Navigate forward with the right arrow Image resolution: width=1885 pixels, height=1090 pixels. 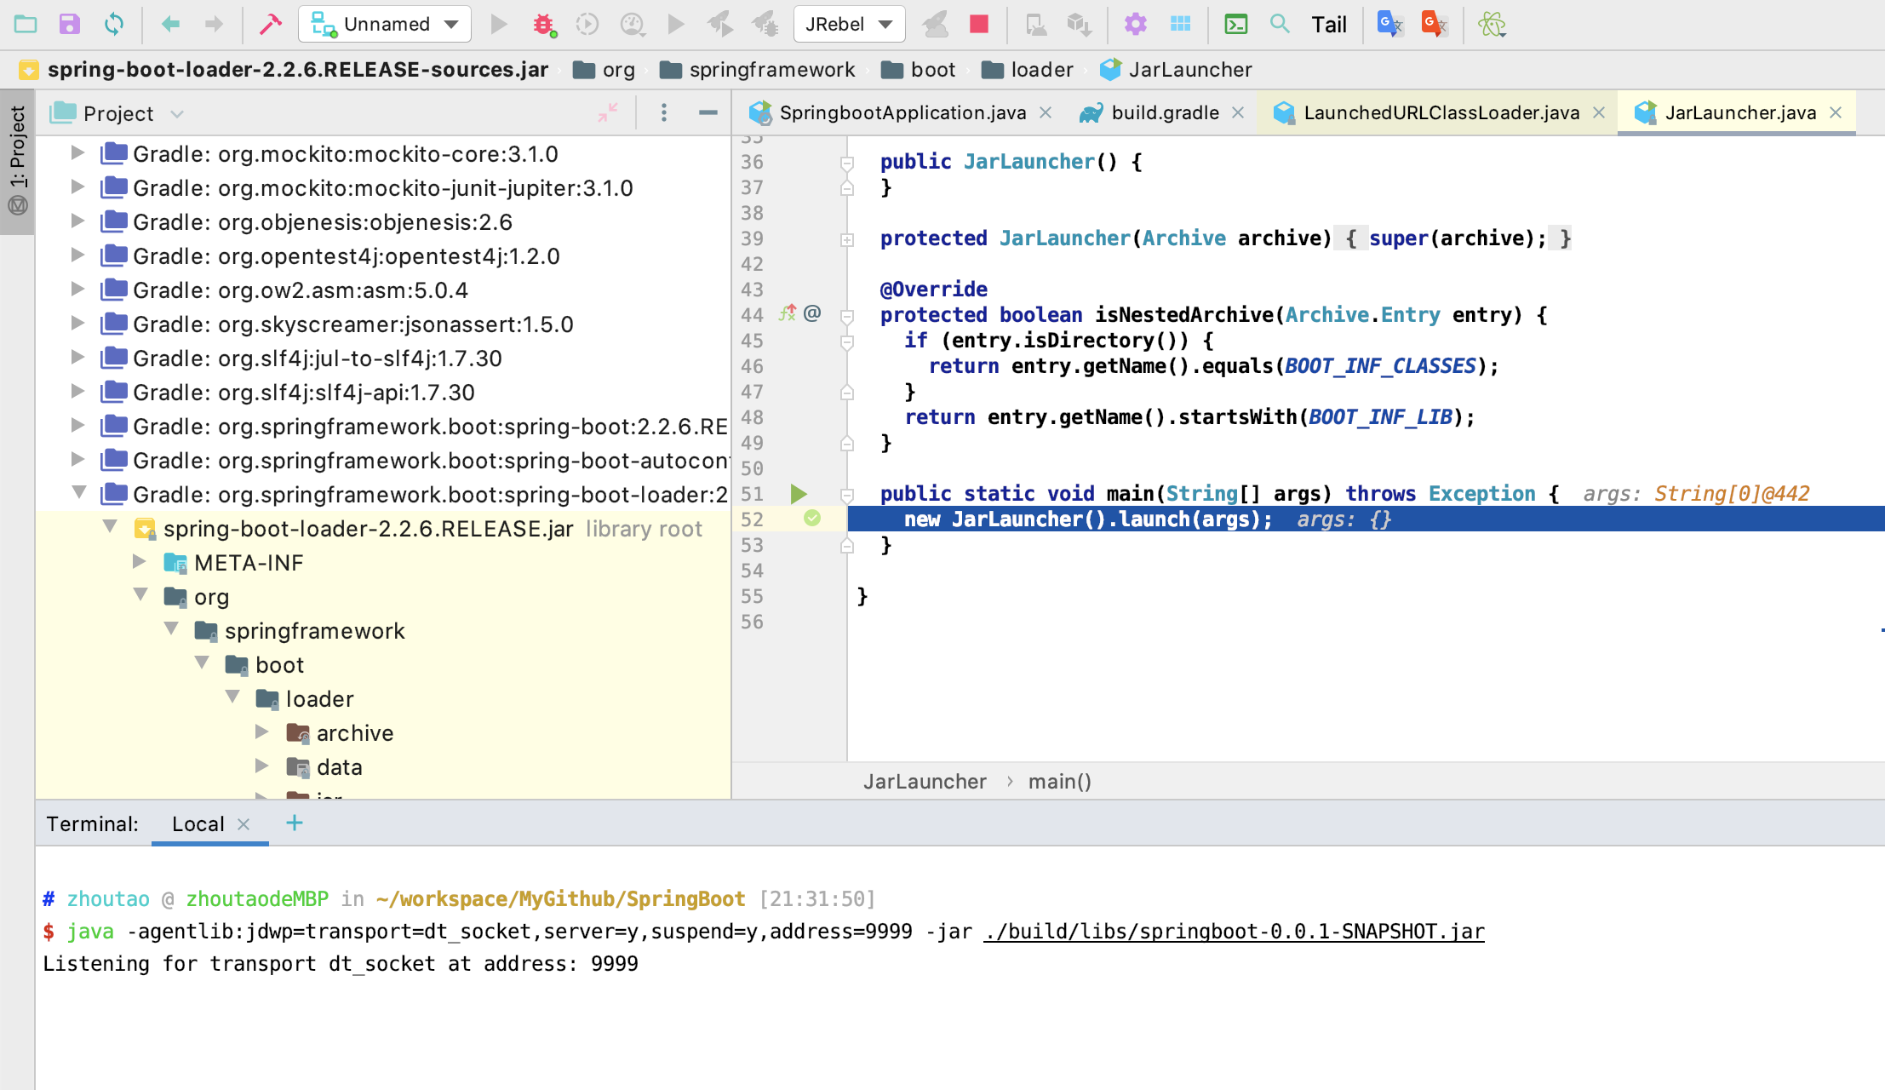click(214, 24)
